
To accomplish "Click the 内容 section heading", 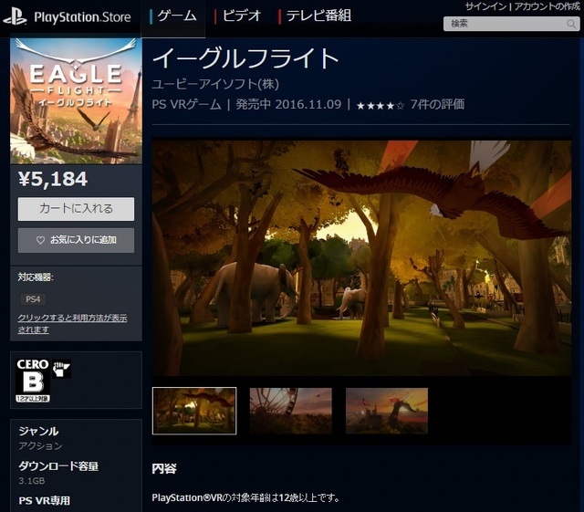I will pyautogui.click(x=164, y=468).
